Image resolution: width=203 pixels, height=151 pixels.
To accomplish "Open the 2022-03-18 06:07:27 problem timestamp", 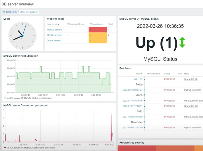I will [x=132, y=90].
